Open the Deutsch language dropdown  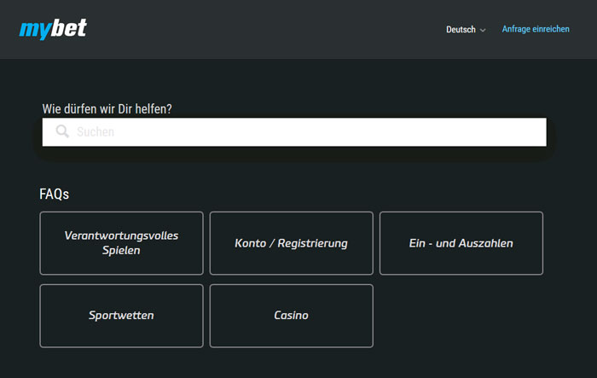click(466, 29)
